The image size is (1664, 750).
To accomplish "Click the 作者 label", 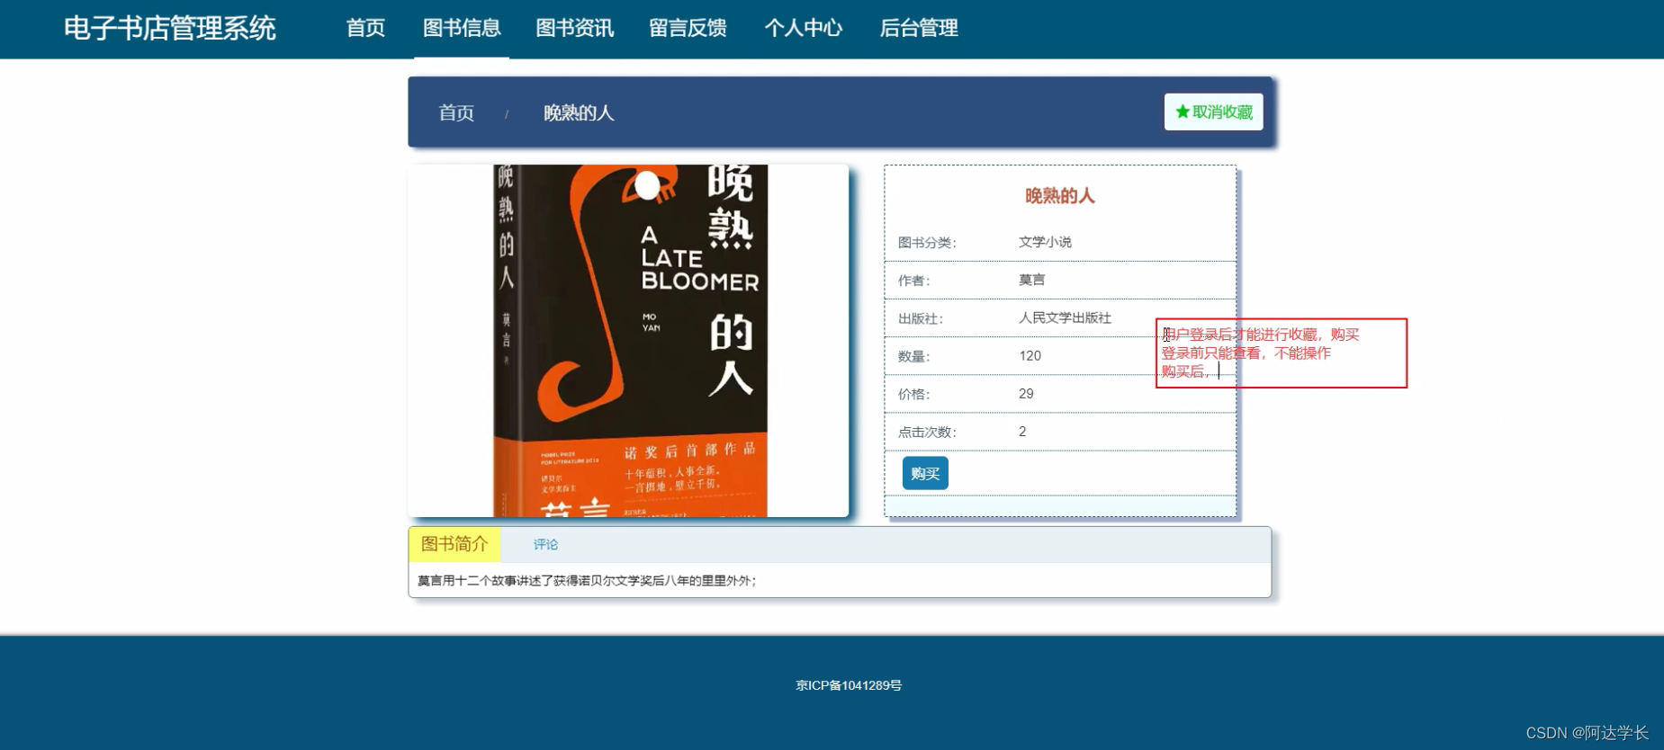I will click(913, 281).
